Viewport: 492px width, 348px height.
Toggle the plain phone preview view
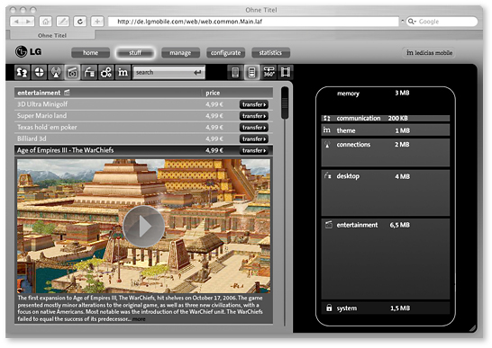tap(235, 72)
